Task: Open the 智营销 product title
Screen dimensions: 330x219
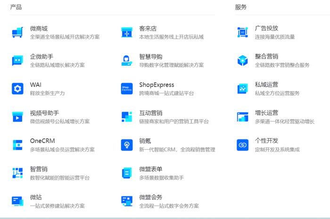Action: point(39,169)
